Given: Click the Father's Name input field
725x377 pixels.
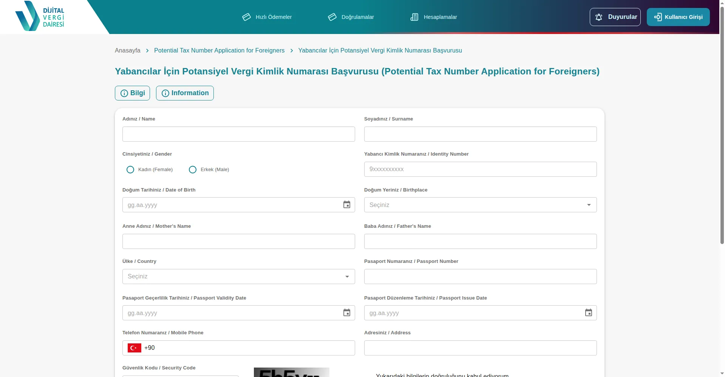Looking at the screenshot, I should coord(481,241).
